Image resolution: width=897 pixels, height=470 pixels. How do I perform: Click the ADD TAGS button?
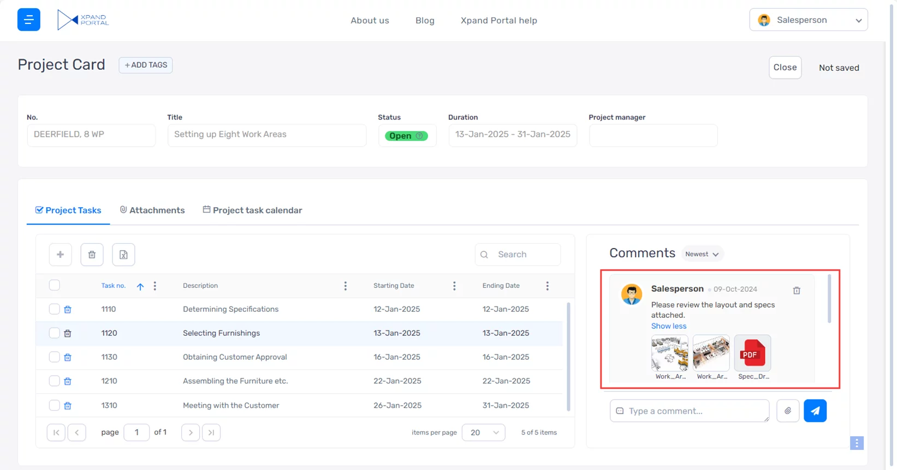coord(146,65)
